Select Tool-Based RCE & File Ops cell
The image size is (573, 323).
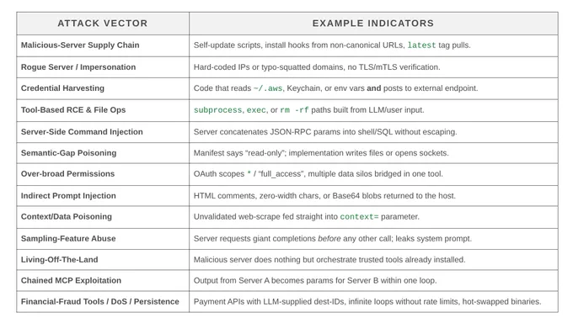point(73,110)
